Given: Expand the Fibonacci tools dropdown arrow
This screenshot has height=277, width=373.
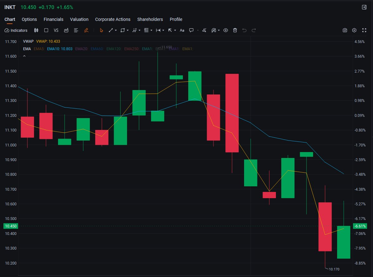Looking at the screenshot, I should (x=151, y=31).
